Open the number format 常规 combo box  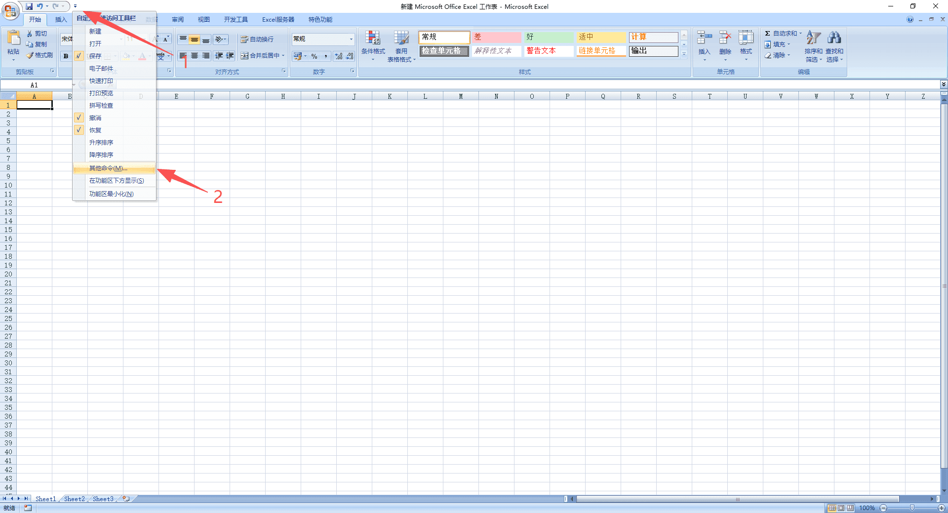pyautogui.click(x=323, y=39)
